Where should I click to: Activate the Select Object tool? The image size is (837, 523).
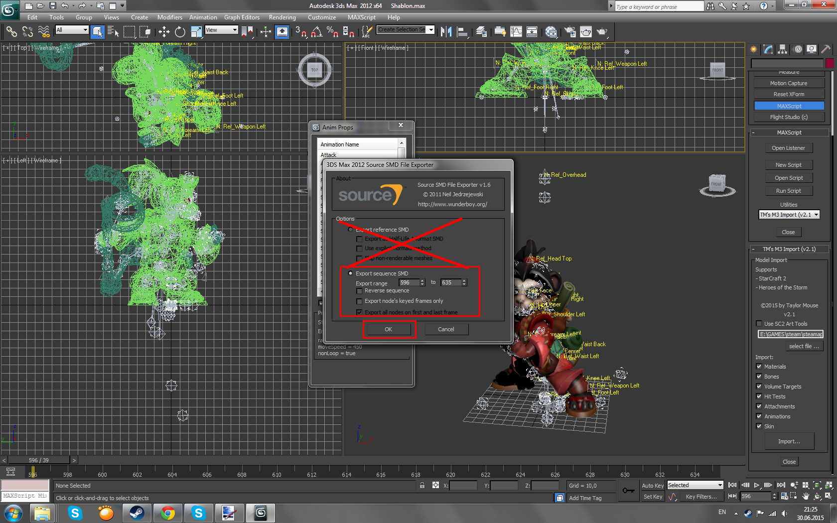(98, 32)
